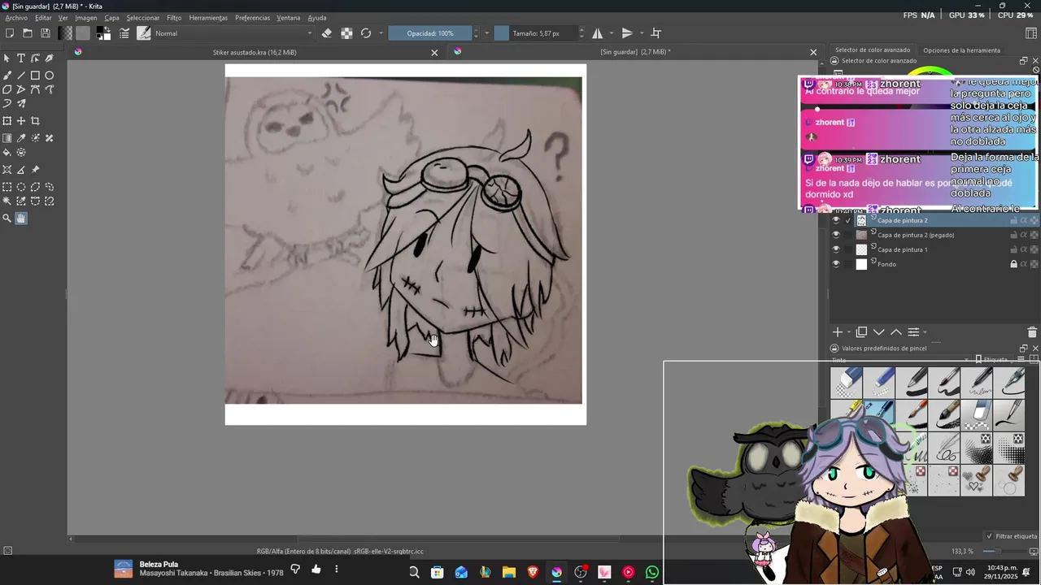Screen dimensions: 1041x585
Task: Hide Capa de pintura 2 (pegado) layer
Action: click(x=835, y=235)
